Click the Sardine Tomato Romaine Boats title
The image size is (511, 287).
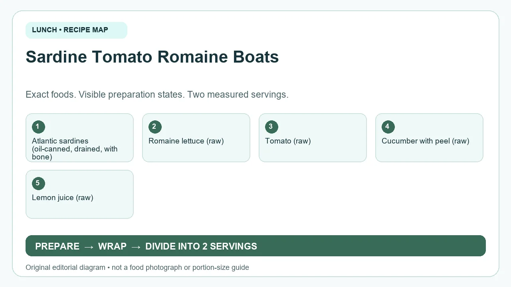pos(152,57)
